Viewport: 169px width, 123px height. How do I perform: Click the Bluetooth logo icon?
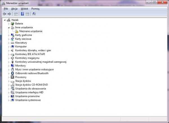pos(12,73)
